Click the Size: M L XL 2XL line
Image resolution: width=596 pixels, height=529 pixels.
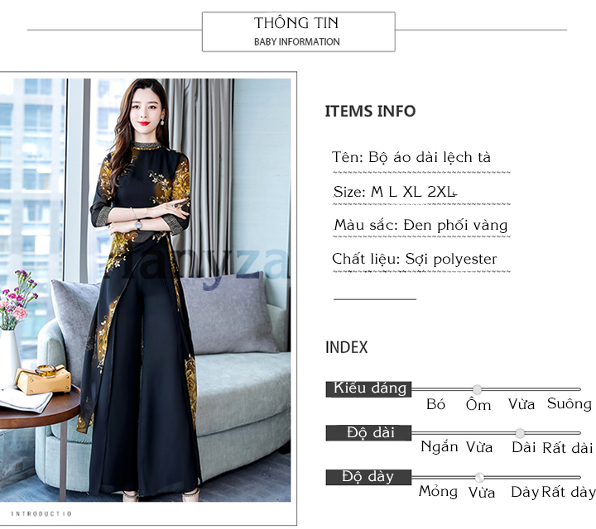395,192
